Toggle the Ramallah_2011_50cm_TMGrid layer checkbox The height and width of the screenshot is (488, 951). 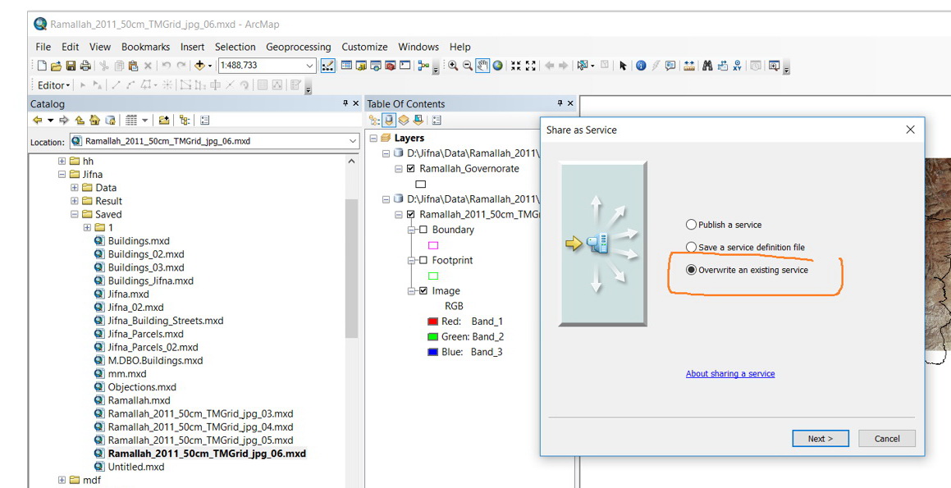[410, 214]
